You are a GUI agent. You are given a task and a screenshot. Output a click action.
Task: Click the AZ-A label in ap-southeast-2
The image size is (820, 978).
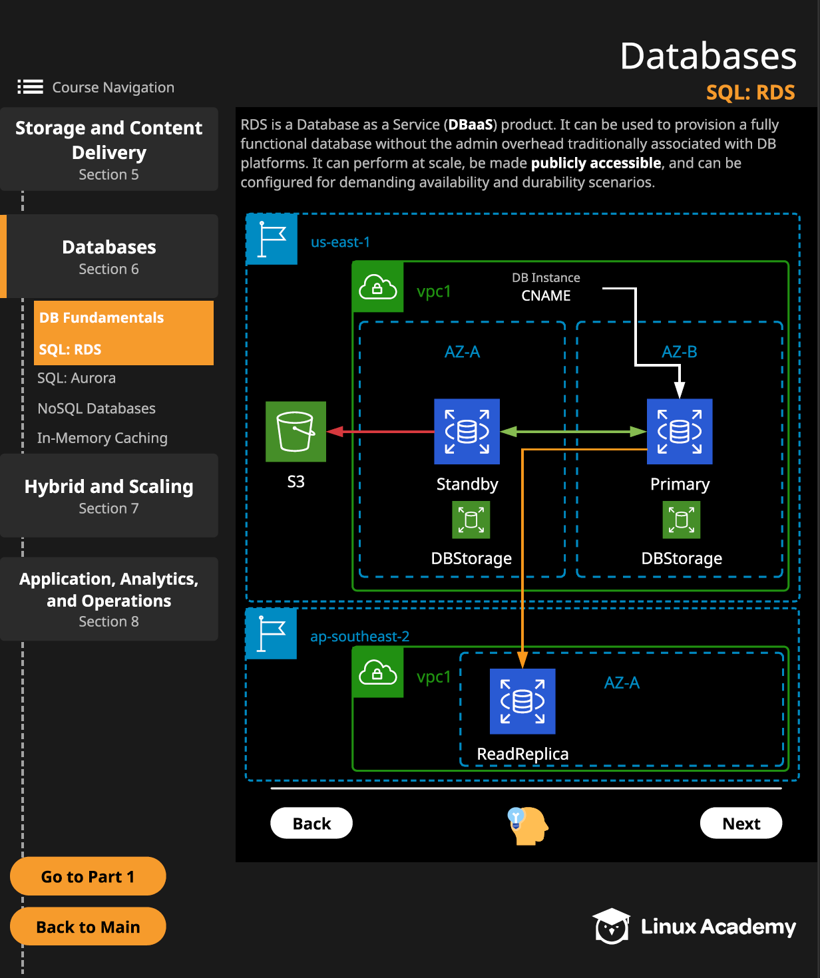click(x=622, y=683)
